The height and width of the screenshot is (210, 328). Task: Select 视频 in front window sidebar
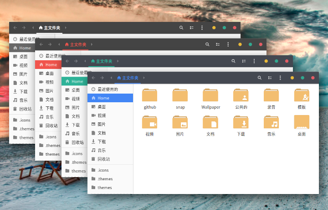click(x=110, y=115)
